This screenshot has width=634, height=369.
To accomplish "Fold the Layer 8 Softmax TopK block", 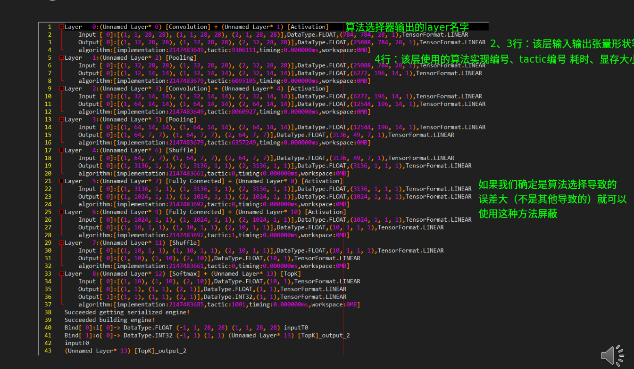I will tap(61, 273).
